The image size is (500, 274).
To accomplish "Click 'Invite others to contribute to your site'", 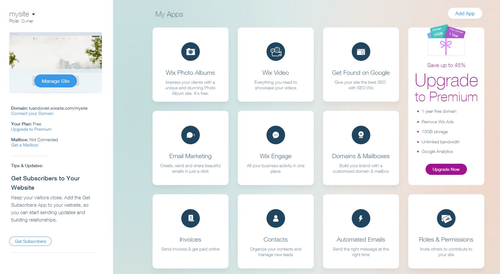I will (446, 252).
